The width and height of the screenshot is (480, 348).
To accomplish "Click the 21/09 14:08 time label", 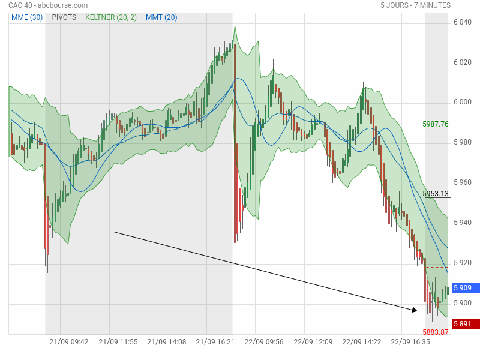I will [x=167, y=342].
